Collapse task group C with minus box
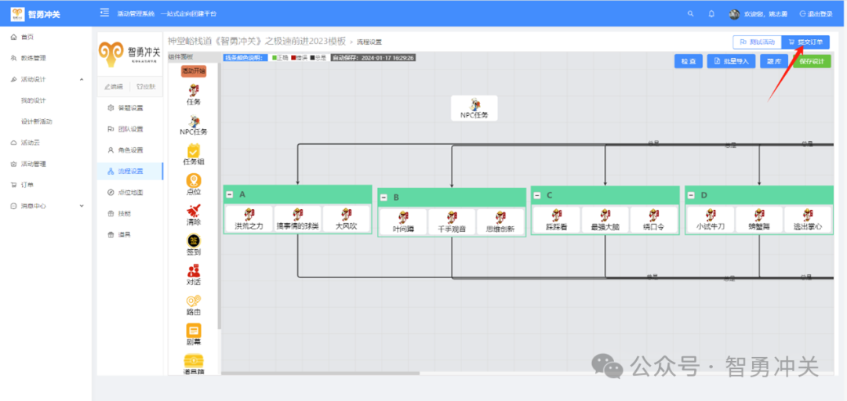The width and height of the screenshot is (847, 401). [x=536, y=195]
